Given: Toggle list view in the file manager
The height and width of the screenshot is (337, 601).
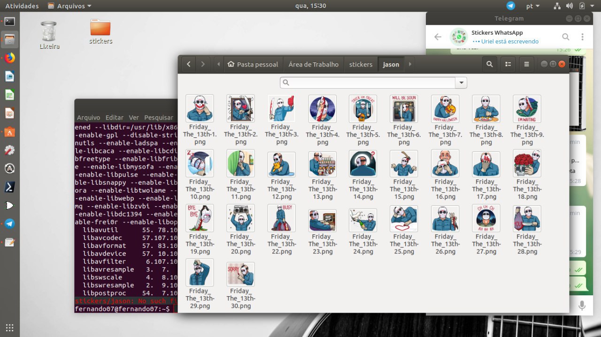Looking at the screenshot, I should click(x=508, y=64).
